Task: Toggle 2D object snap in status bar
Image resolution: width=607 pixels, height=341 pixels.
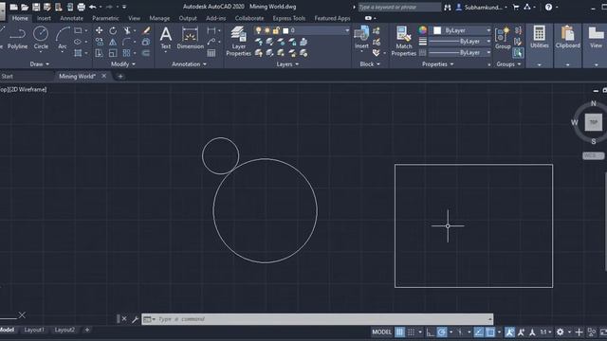Action: (490, 332)
